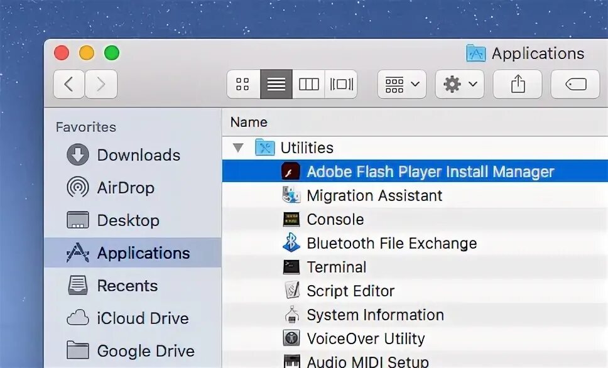608x368 pixels.
Task: Open Recents in the sidebar
Action: 133,285
